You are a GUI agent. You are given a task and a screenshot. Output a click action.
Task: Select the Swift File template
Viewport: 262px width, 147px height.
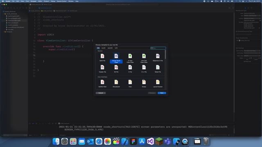102,58
